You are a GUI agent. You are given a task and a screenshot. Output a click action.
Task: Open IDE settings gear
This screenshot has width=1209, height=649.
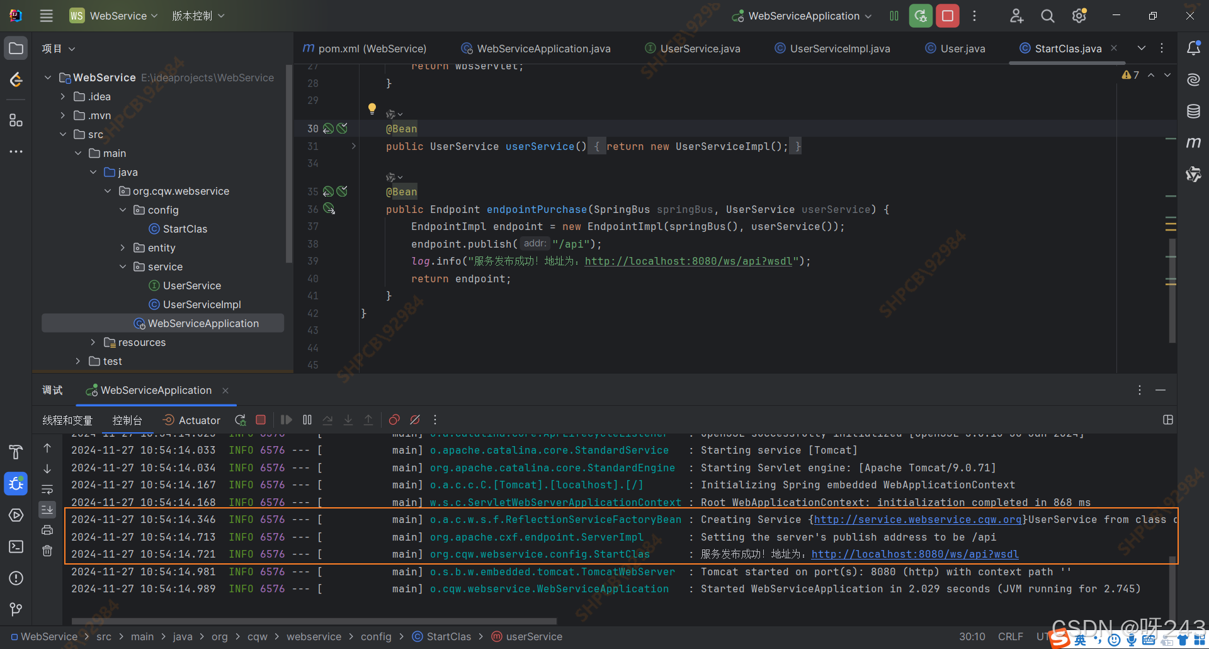(1079, 16)
